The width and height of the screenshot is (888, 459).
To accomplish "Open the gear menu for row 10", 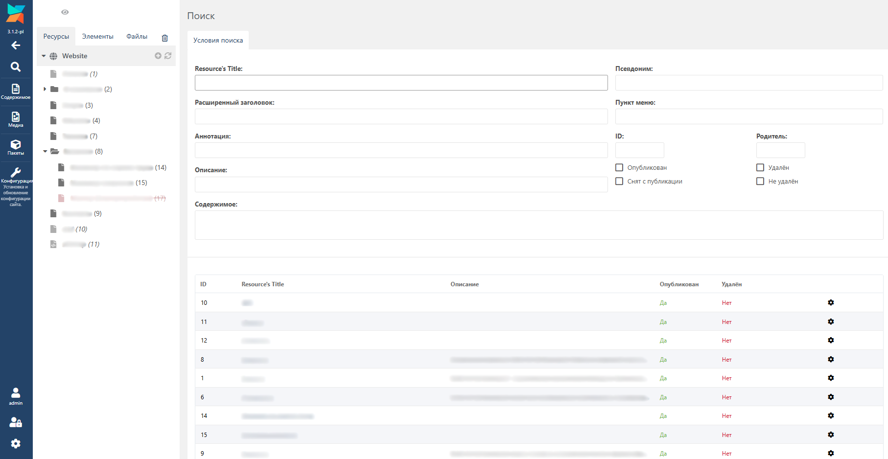I will point(831,303).
